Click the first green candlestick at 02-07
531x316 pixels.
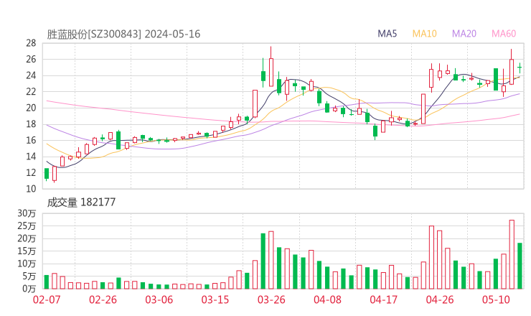(x=47, y=174)
